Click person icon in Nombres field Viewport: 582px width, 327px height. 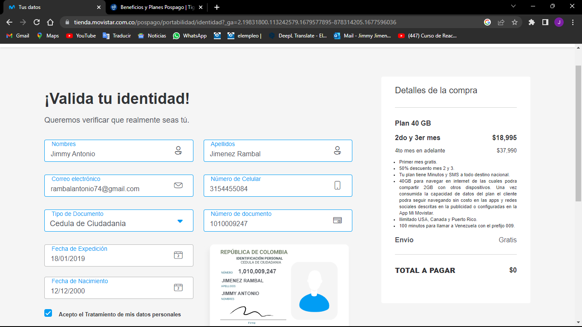pyautogui.click(x=178, y=150)
